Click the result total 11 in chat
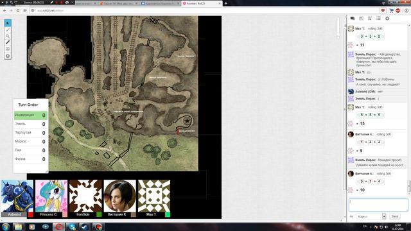The image size is (411, 231). (362, 45)
